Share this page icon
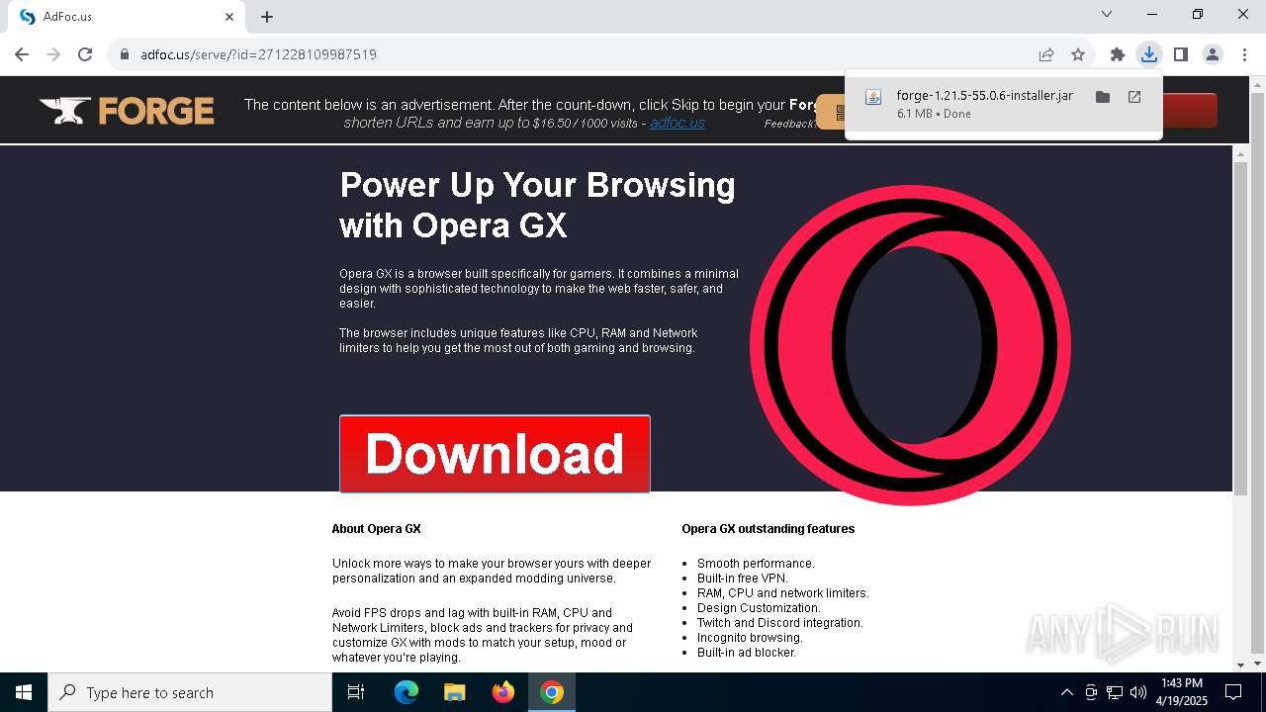Viewport: 1266px width, 712px height. 1046,54
